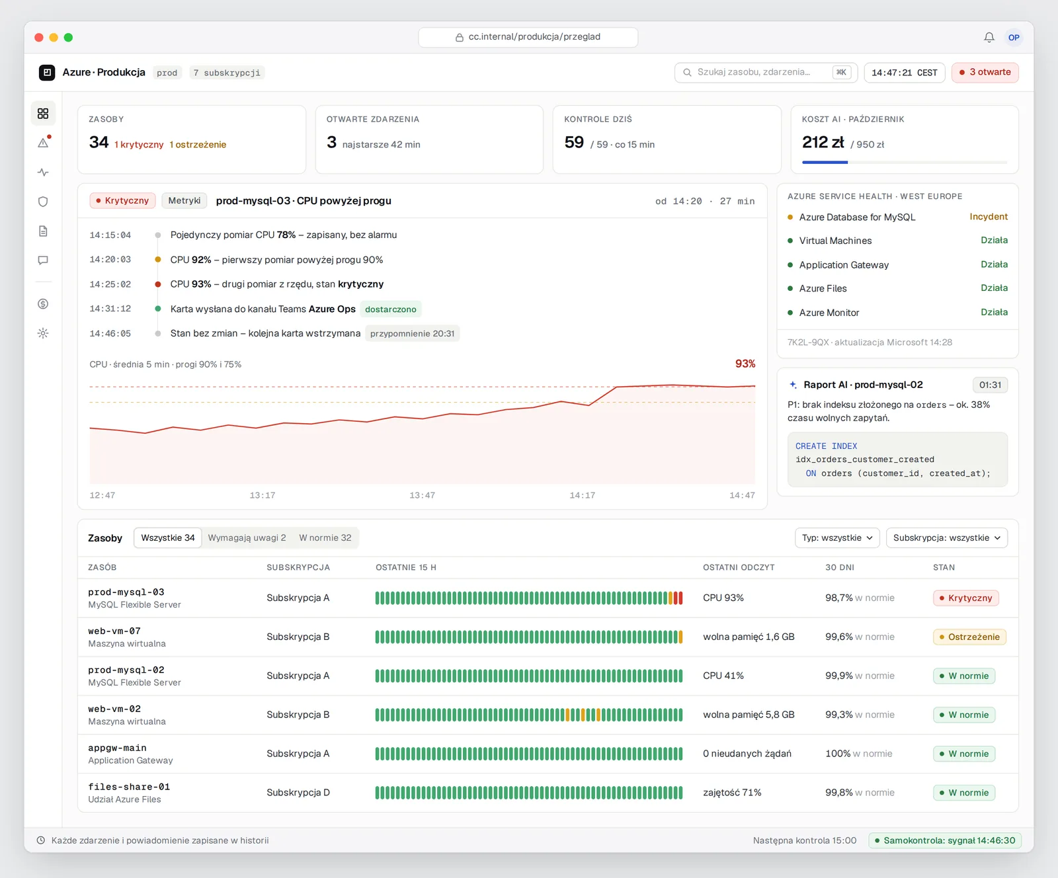Click przypomnienie 20:31 tag
The width and height of the screenshot is (1058, 878).
tap(413, 334)
